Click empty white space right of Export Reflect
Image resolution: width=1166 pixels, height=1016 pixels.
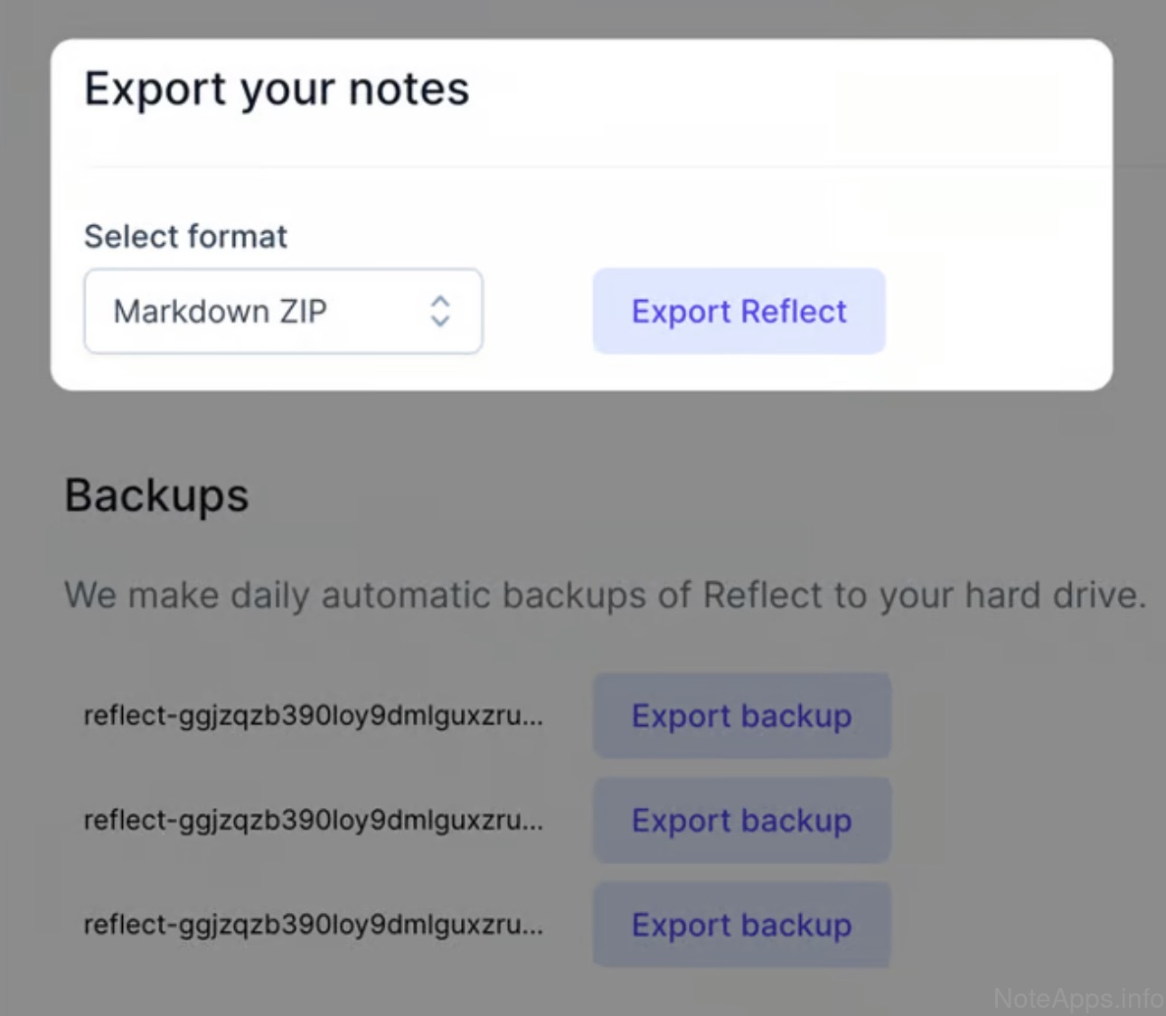pyautogui.click(x=994, y=311)
